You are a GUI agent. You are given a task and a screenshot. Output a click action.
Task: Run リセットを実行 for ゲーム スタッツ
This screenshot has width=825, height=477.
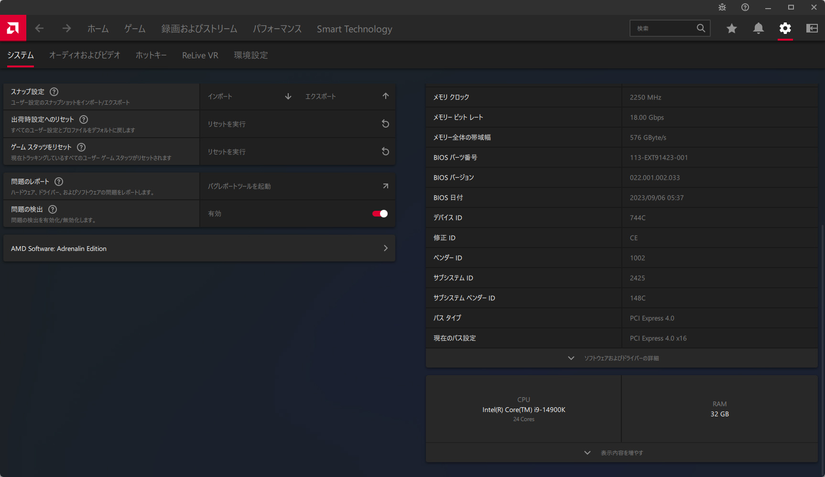[x=298, y=152]
